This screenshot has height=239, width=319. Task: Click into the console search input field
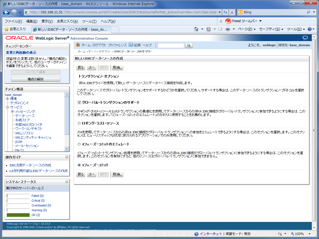171,45
